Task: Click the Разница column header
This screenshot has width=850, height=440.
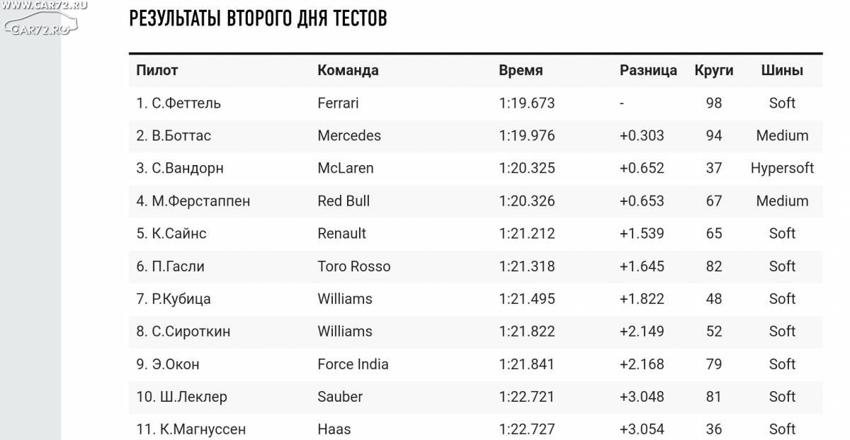Action: tap(648, 70)
